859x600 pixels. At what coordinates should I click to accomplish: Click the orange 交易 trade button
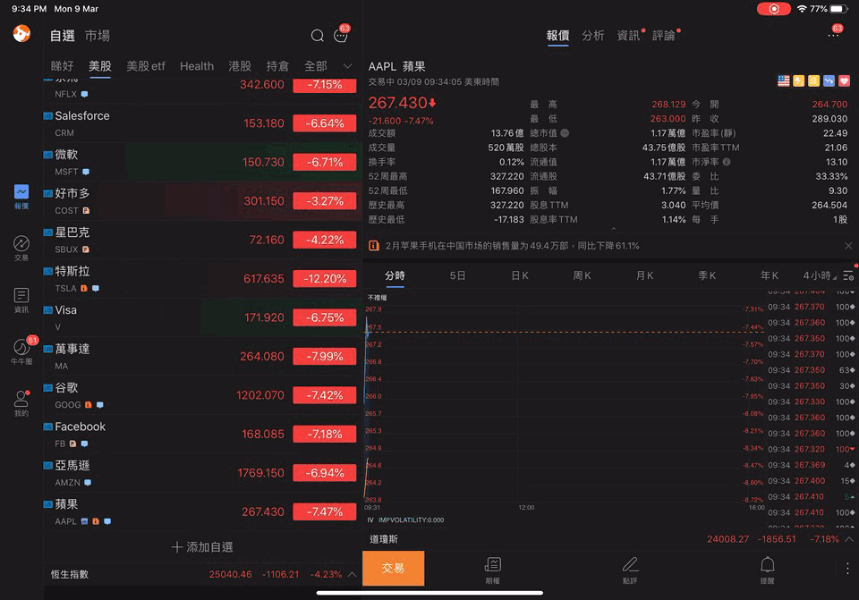[x=394, y=568]
